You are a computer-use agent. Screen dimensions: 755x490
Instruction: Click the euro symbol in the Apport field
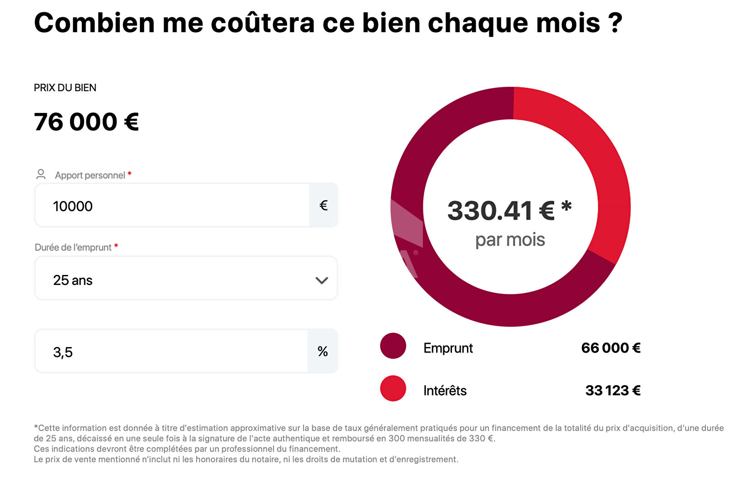pyautogui.click(x=323, y=206)
